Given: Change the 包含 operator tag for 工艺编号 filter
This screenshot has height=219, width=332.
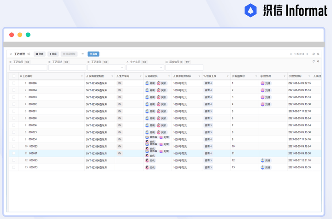Looking at the screenshot, I should tap(27, 62).
